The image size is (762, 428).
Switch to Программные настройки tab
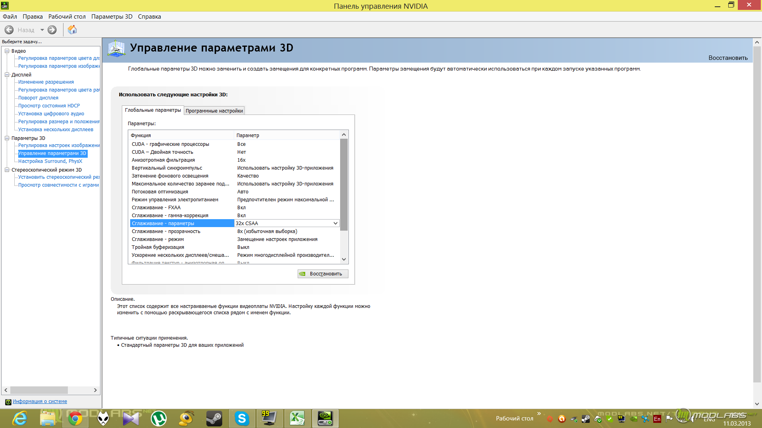click(214, 111)
